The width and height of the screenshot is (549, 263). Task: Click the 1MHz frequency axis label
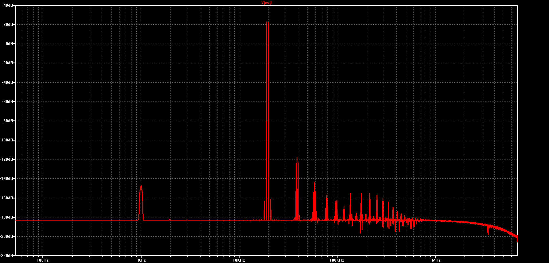tap(435, 260)
